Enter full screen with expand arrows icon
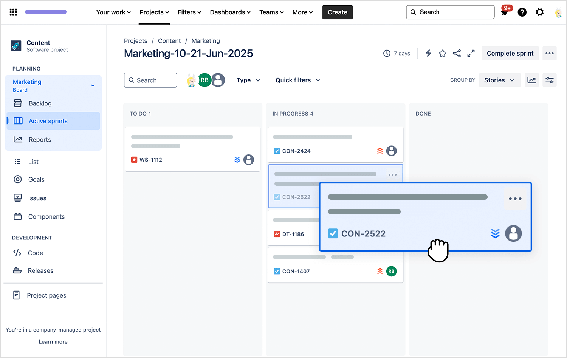567x358 pixels. click(x=471, y=53)
